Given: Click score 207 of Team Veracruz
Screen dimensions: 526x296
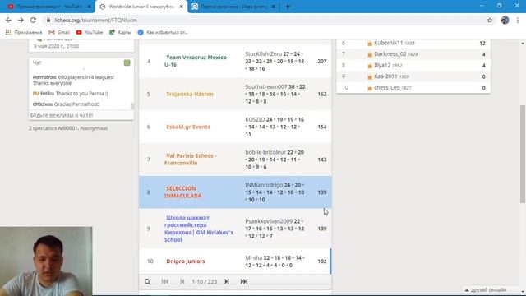Looking at the screenshot, I should 322,62.
